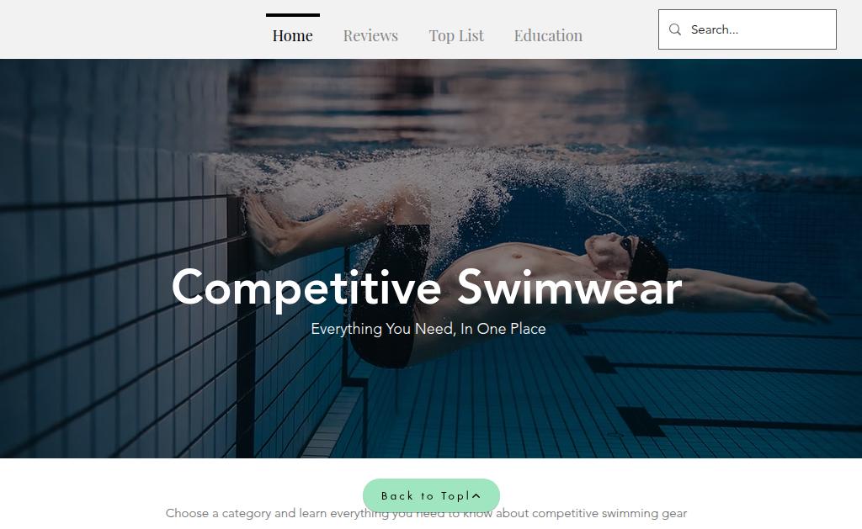This screenshot has width=862, height=529.
Task: Focus the Search text field
Action: [748, 29]
